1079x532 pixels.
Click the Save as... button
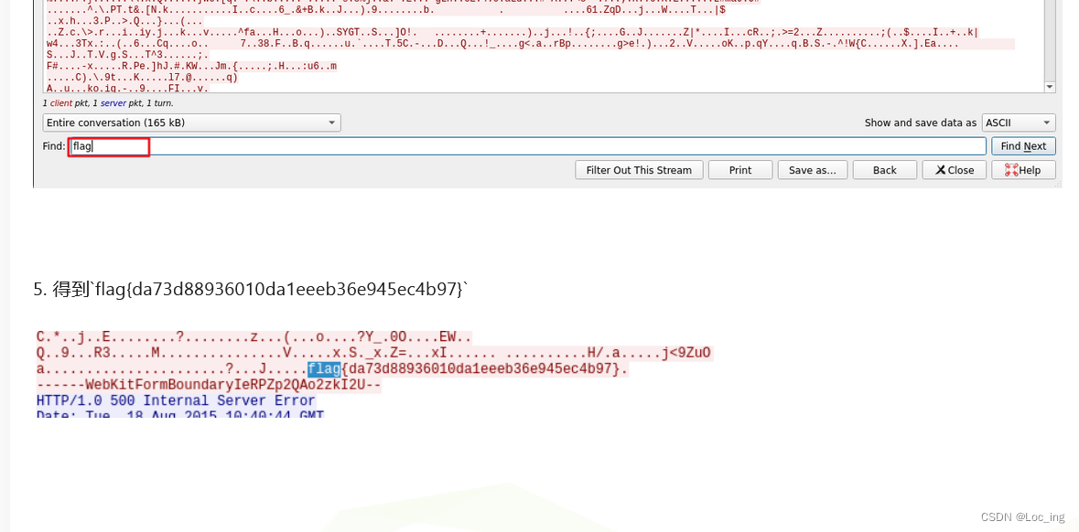coord(812,169)
